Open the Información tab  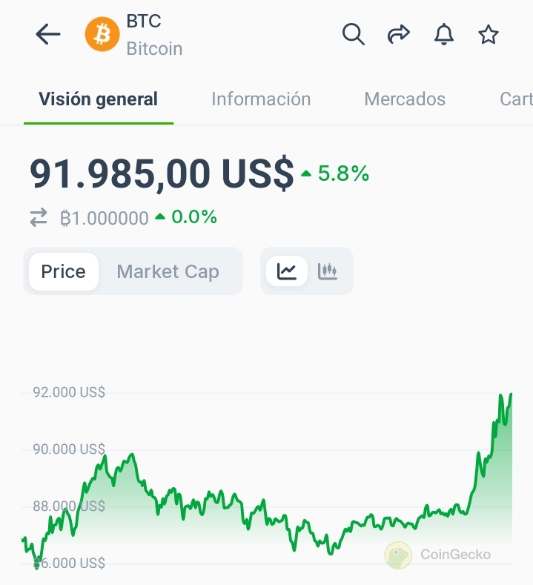(261, 99)
